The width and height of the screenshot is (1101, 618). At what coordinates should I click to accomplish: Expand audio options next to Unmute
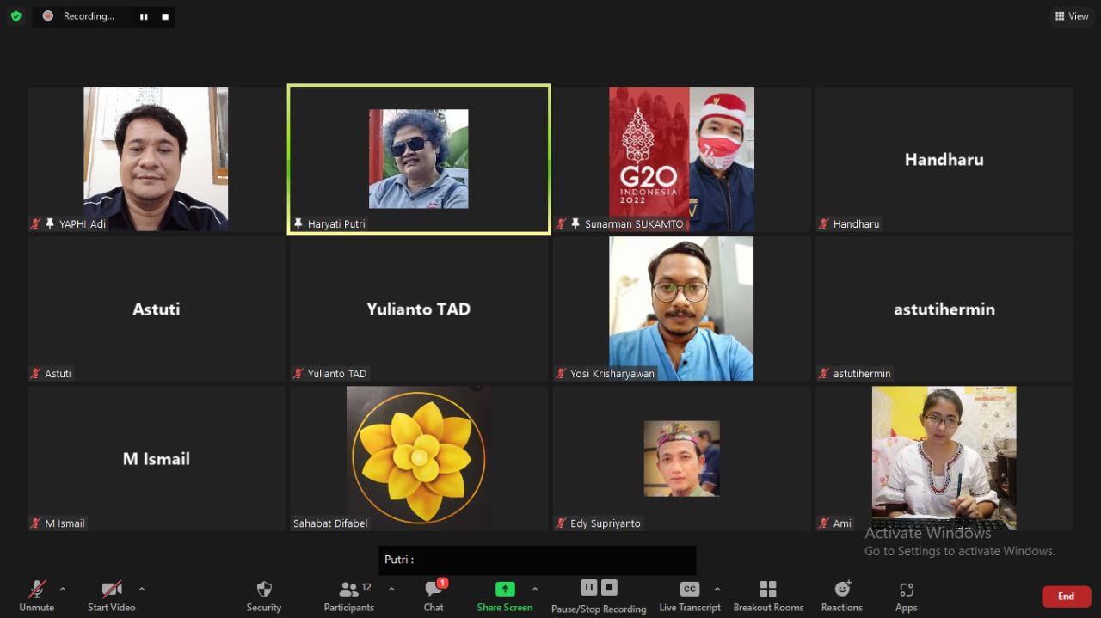pyautogui.click(x=63, y=590)
